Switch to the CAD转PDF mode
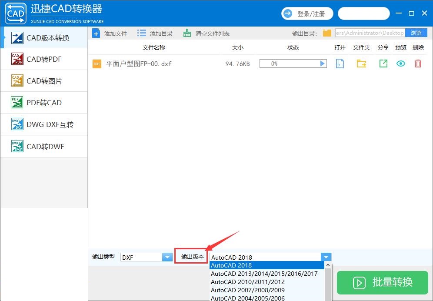433x301 pixels. (x=43, y=59)
